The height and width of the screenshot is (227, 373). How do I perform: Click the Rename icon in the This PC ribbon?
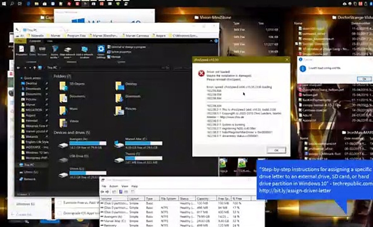point(42,50)
